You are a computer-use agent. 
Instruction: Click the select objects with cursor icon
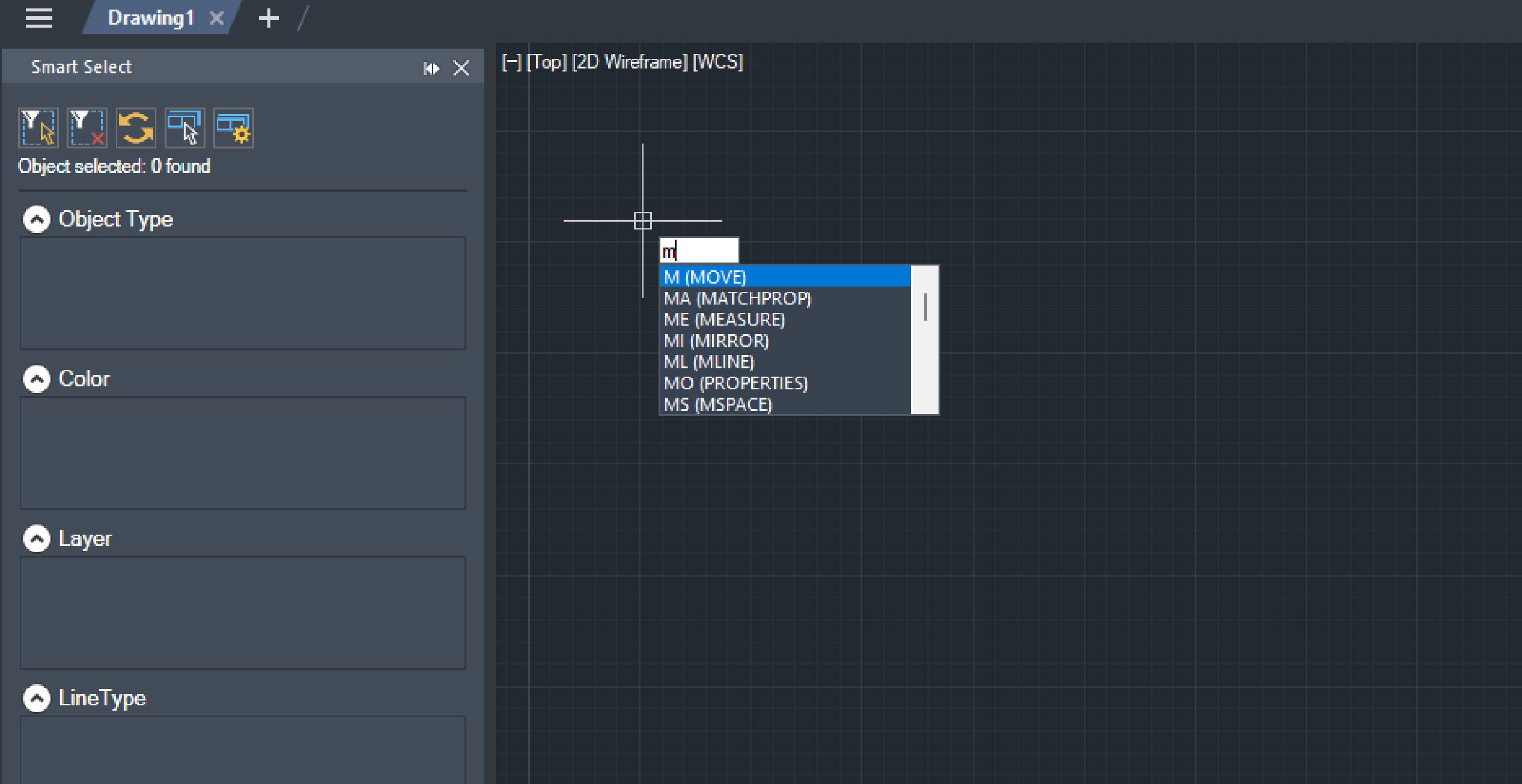pos(184,127)
